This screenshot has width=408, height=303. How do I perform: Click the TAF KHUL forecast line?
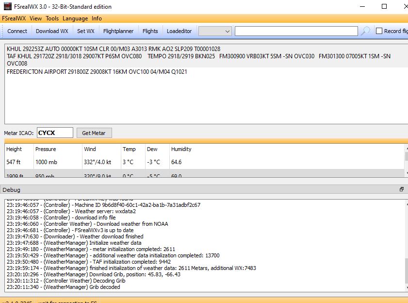click(198, 60)
